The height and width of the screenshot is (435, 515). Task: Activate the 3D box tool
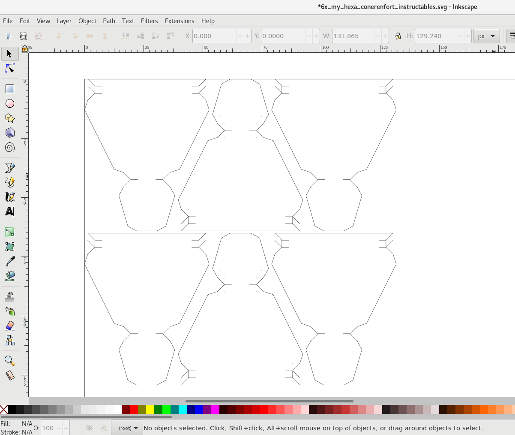coord(9,133)
